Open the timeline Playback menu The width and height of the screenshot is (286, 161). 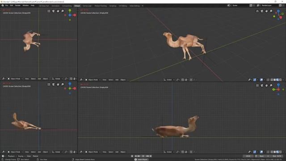[x=12, y=156]
